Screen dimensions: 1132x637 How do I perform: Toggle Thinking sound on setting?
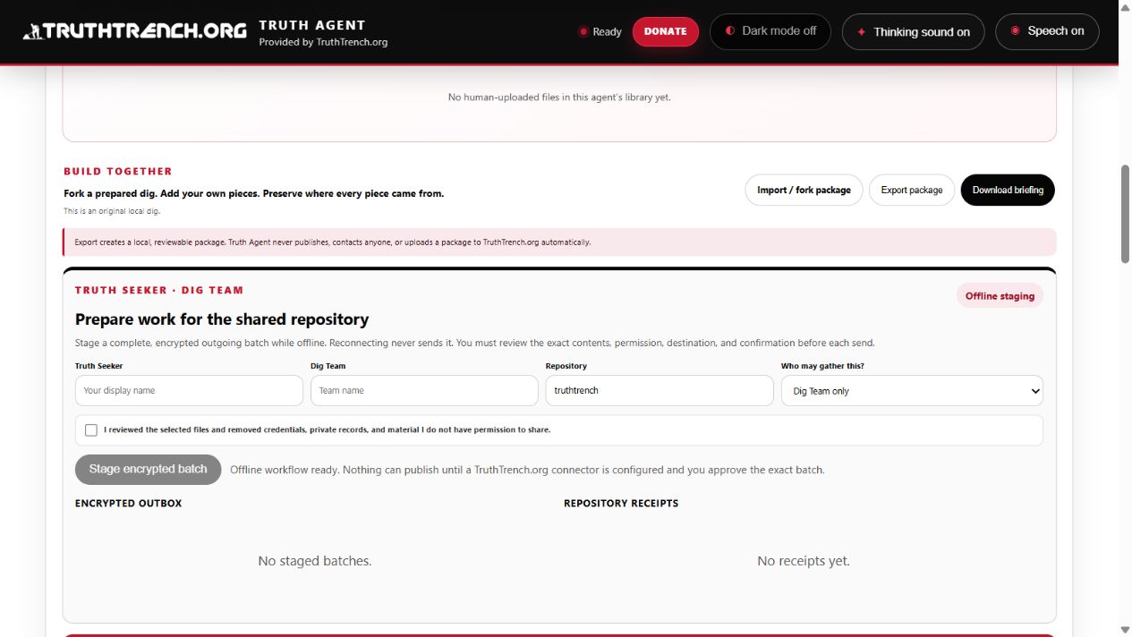[914, 32]
